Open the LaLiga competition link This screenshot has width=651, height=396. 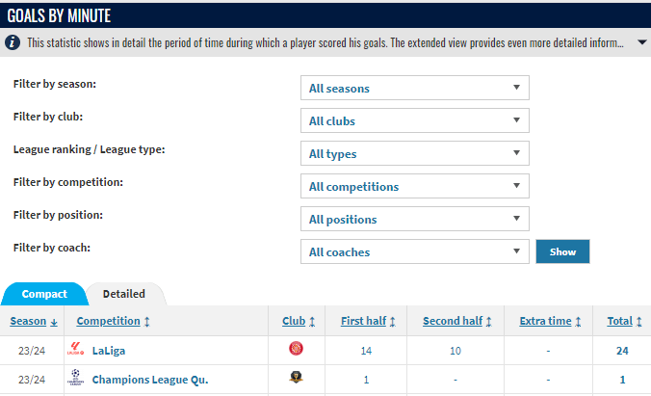pyautogui.click(x=109, y=351)
